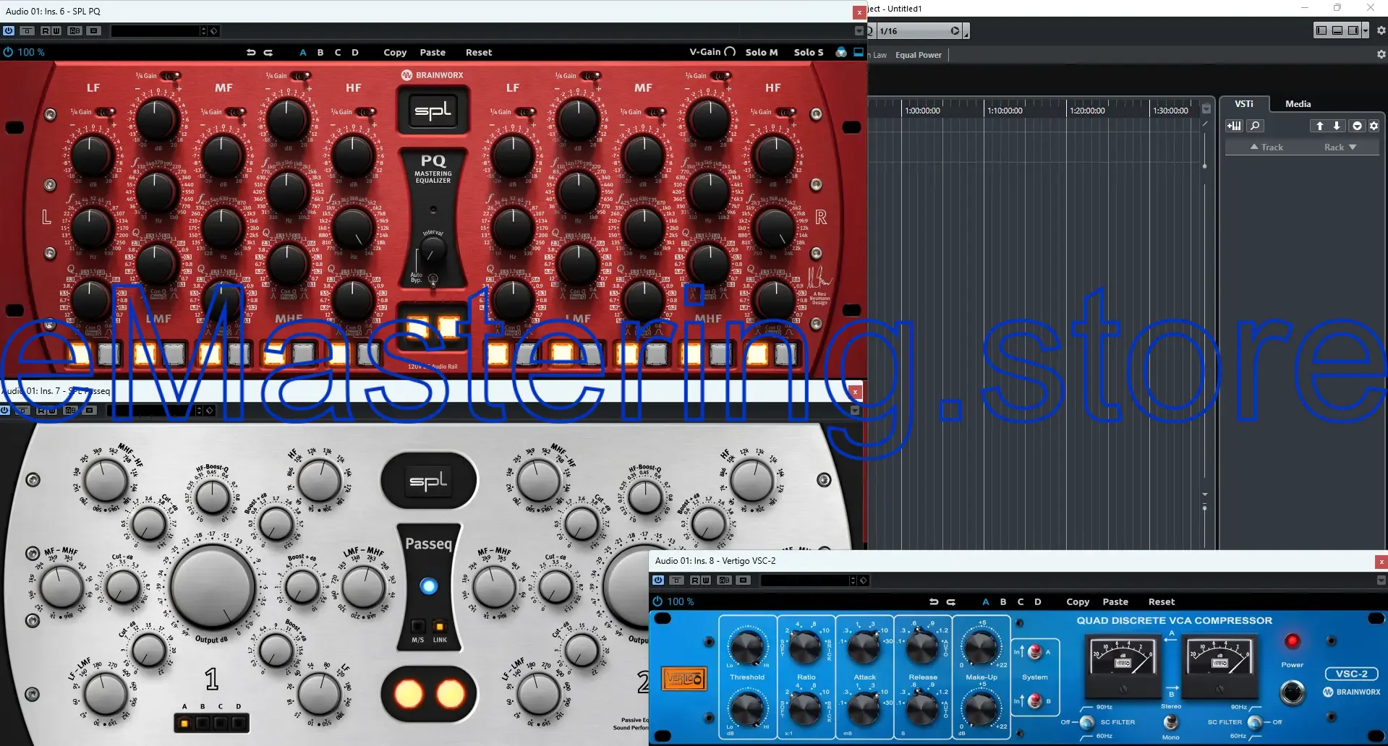Click Find Instruments magnifier icon

[x=1255, y=126]
